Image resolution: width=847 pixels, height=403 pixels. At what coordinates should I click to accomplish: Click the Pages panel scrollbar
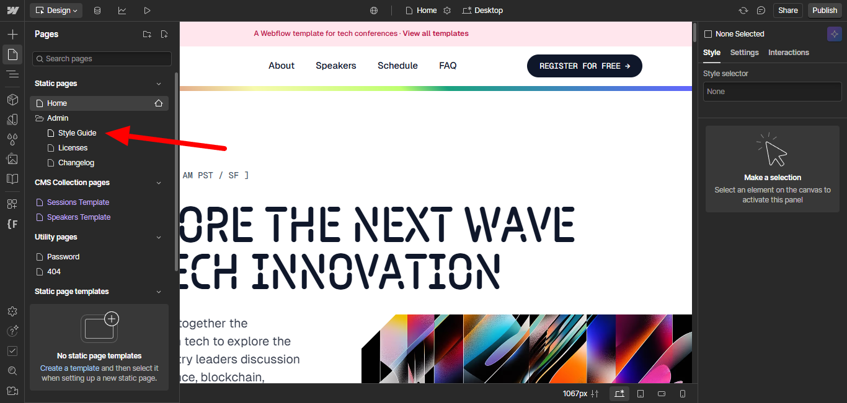tap(177, 172)
